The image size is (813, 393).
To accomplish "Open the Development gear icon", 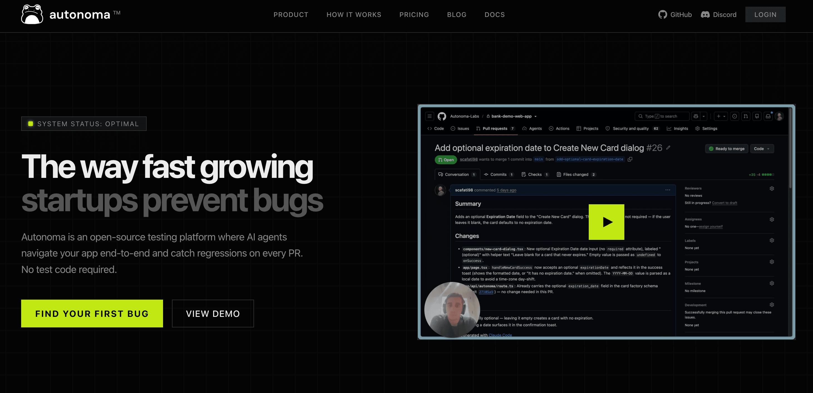I will click(x=772, y=305).
